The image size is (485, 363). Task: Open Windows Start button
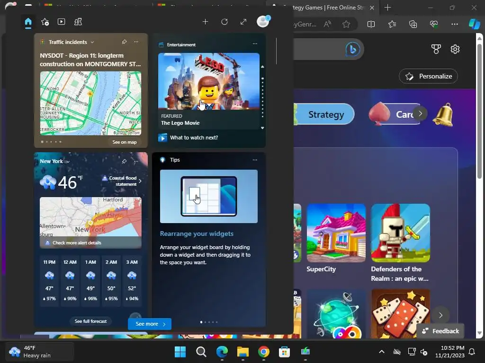180,352
